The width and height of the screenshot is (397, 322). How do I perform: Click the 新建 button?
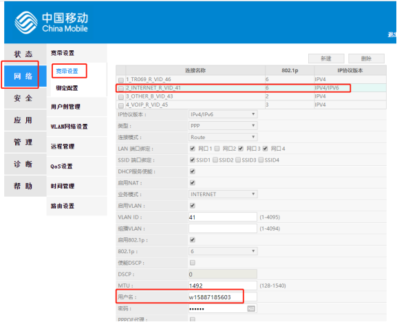(326, 58)
